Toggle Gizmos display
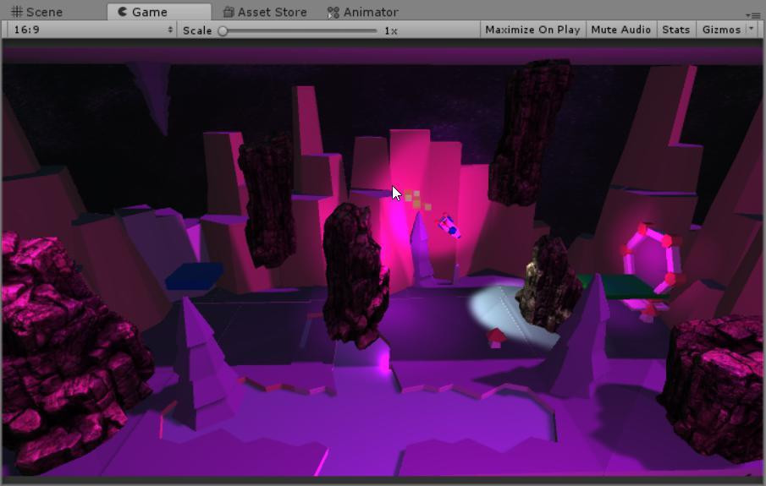Image resolution: width=766 pixels, height=486 pixels. click(x=721, y=30)
